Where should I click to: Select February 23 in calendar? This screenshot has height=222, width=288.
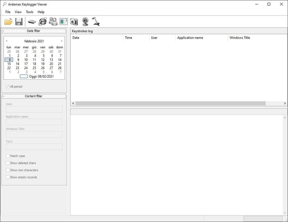tap(17, 68)
